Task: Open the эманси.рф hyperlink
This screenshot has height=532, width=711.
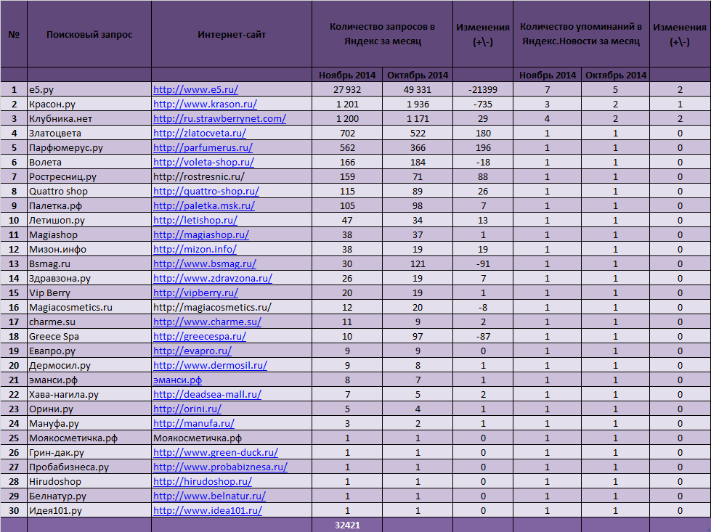Action: [x=177, y=380]
